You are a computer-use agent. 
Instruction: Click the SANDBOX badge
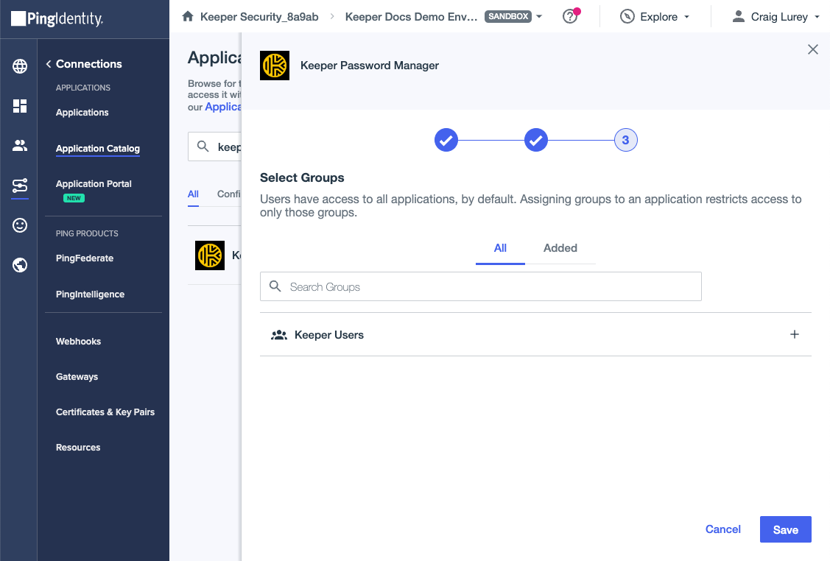click(508, 16)
